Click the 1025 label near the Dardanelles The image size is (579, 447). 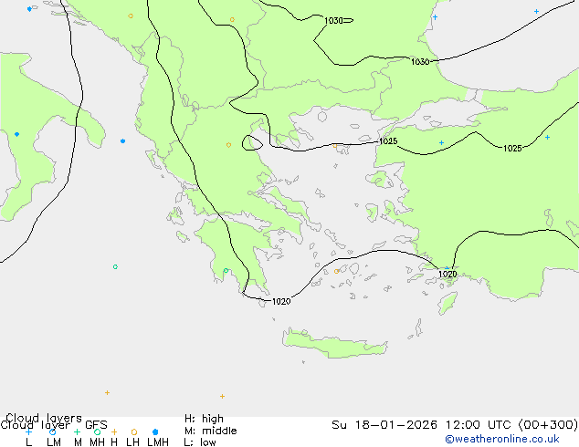[388, 140]
